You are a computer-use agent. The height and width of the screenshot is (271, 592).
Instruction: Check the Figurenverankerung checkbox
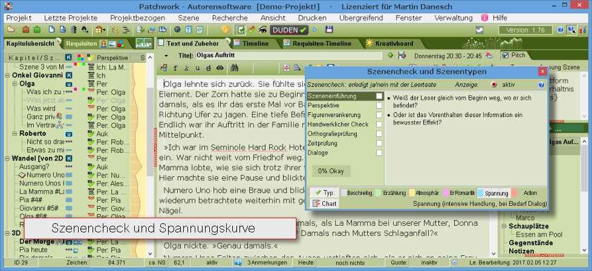click(x=379, y=115)
